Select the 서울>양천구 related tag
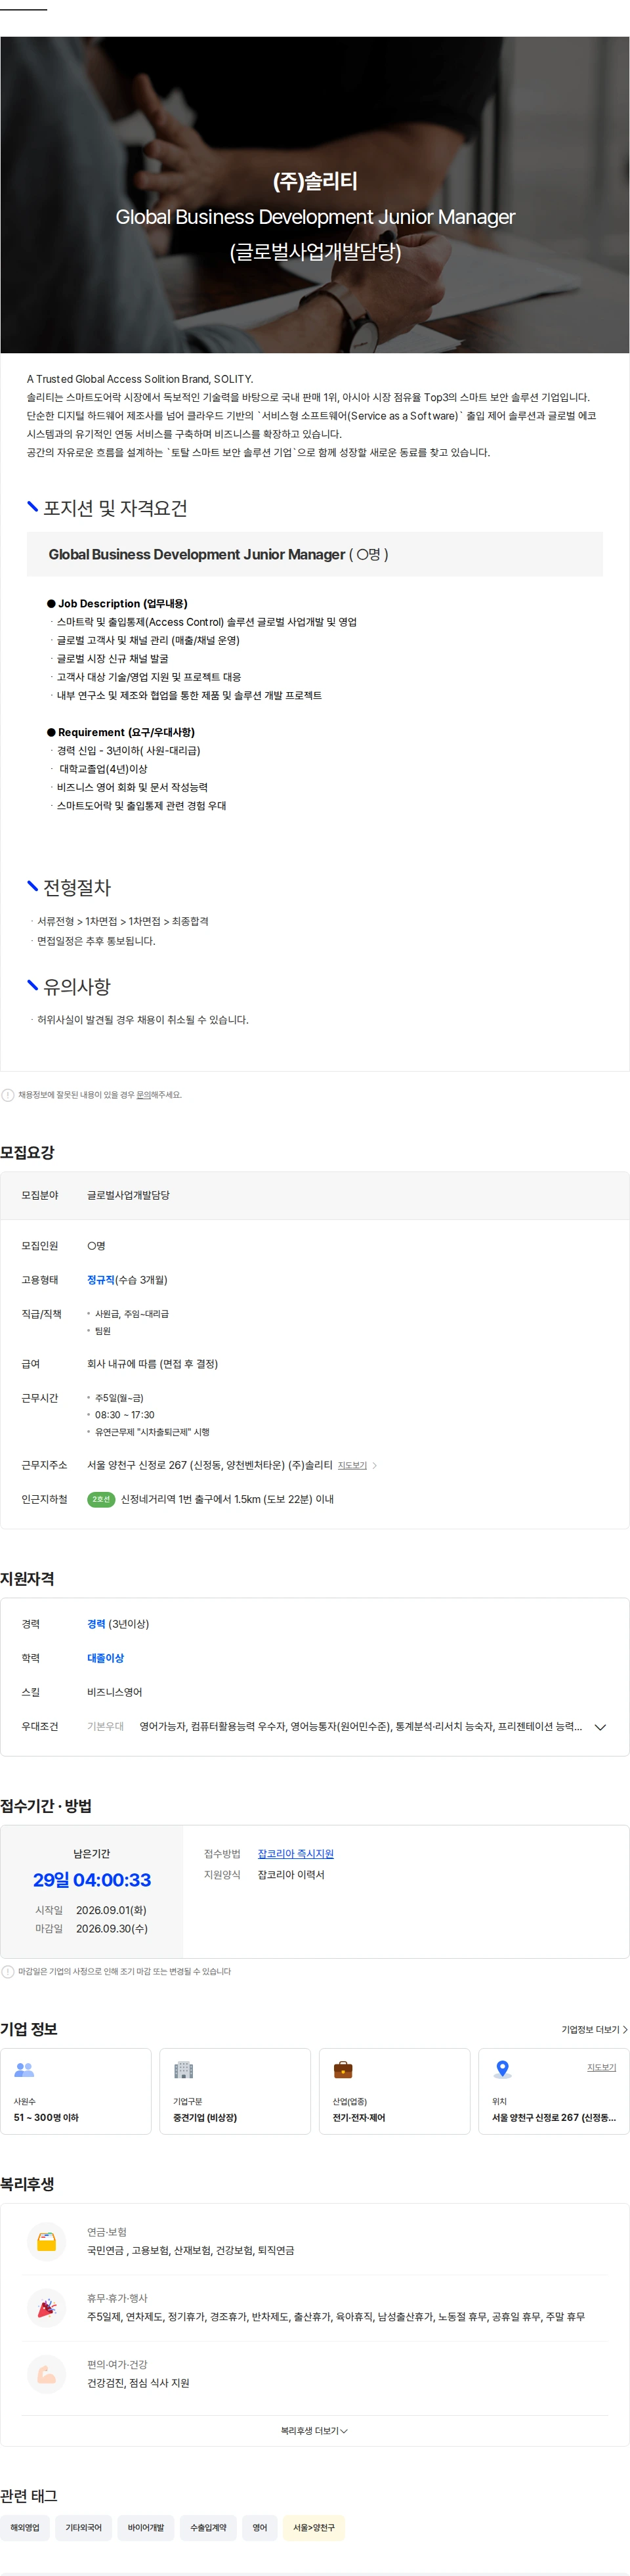The width and height of the screenshot is (630, 2576). click(x=314, y=2527)
